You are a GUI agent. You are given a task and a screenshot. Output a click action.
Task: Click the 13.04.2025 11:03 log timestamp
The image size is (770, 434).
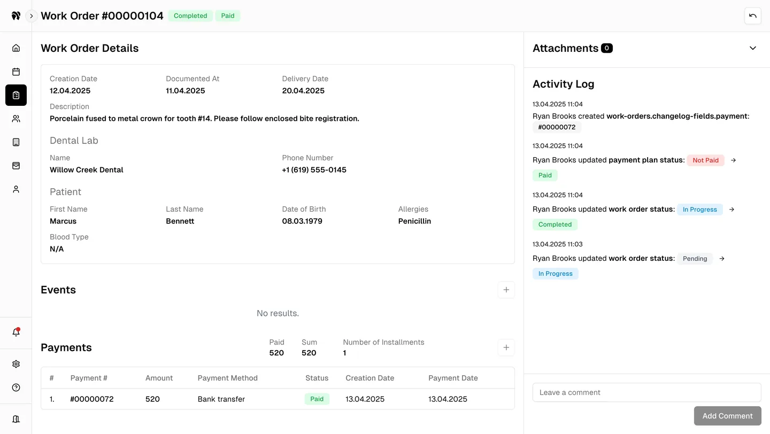(x=558, y=244)
